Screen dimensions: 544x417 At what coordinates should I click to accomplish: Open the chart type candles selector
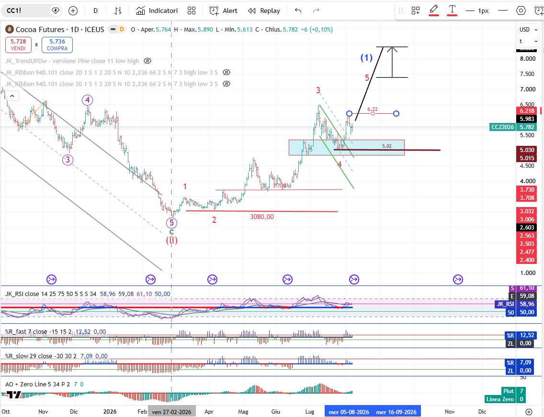coord(118,11)
